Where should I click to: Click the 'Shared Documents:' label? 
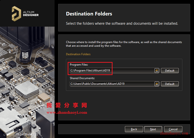(x=82, y=78)
